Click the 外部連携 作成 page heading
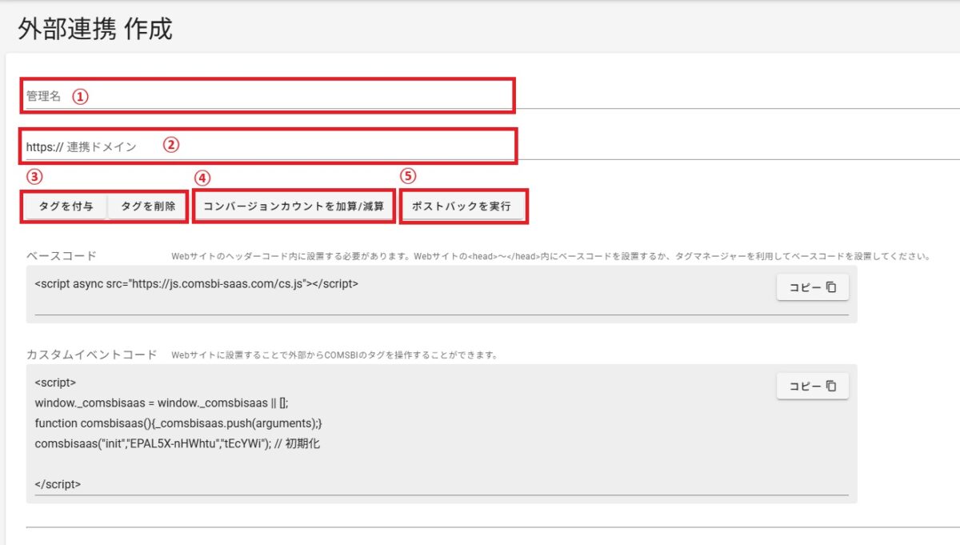The width and height of the screenshot is (960, 545). [x=94, y=29]
